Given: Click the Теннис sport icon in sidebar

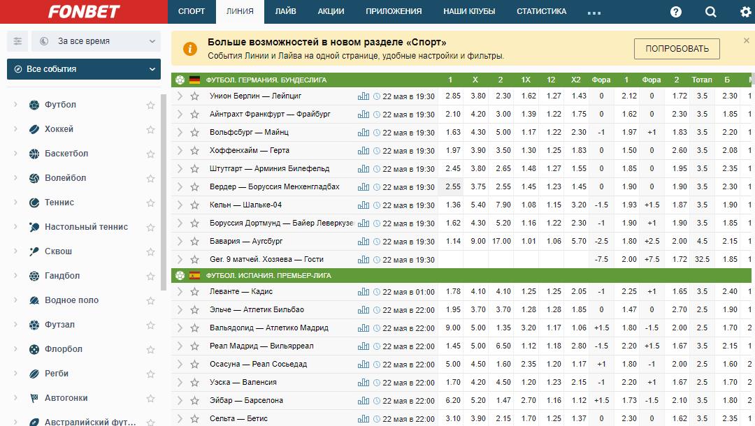Looking at the screenshot, I should click(34, 203).
